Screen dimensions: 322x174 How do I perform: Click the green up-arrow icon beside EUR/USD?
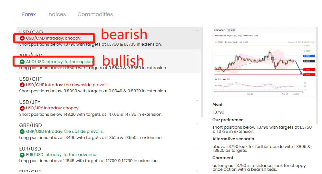point(22,155)
